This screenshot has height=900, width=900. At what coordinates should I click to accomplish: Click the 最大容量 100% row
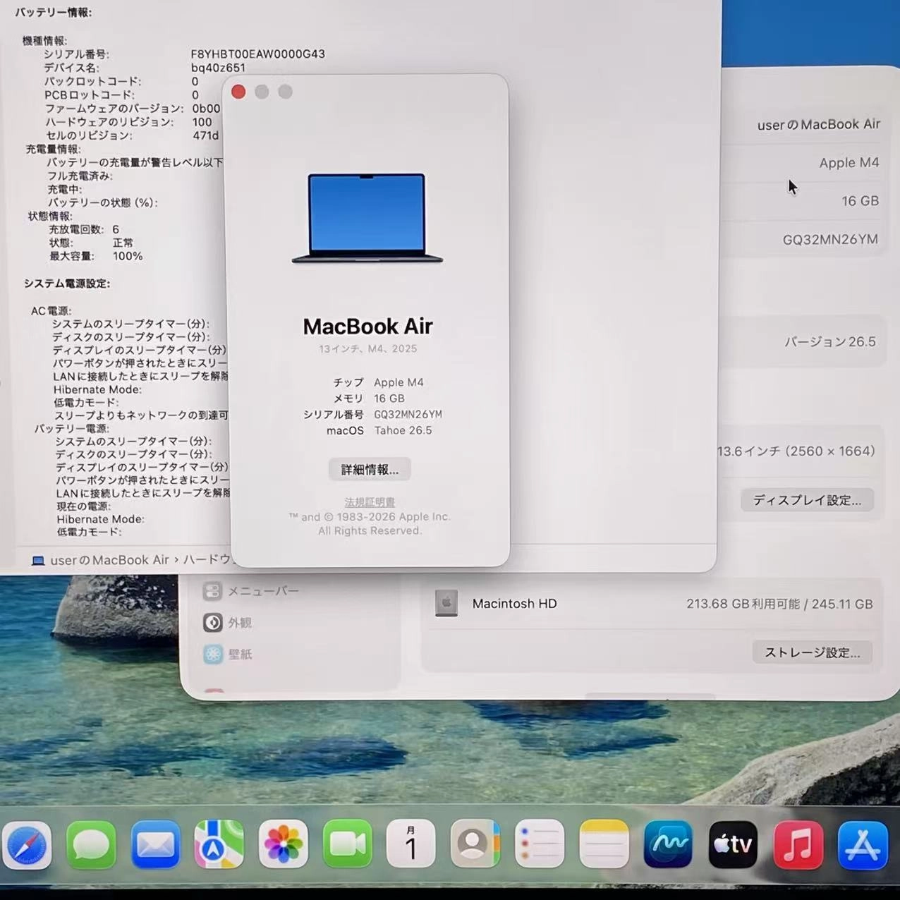coord(96,256)
